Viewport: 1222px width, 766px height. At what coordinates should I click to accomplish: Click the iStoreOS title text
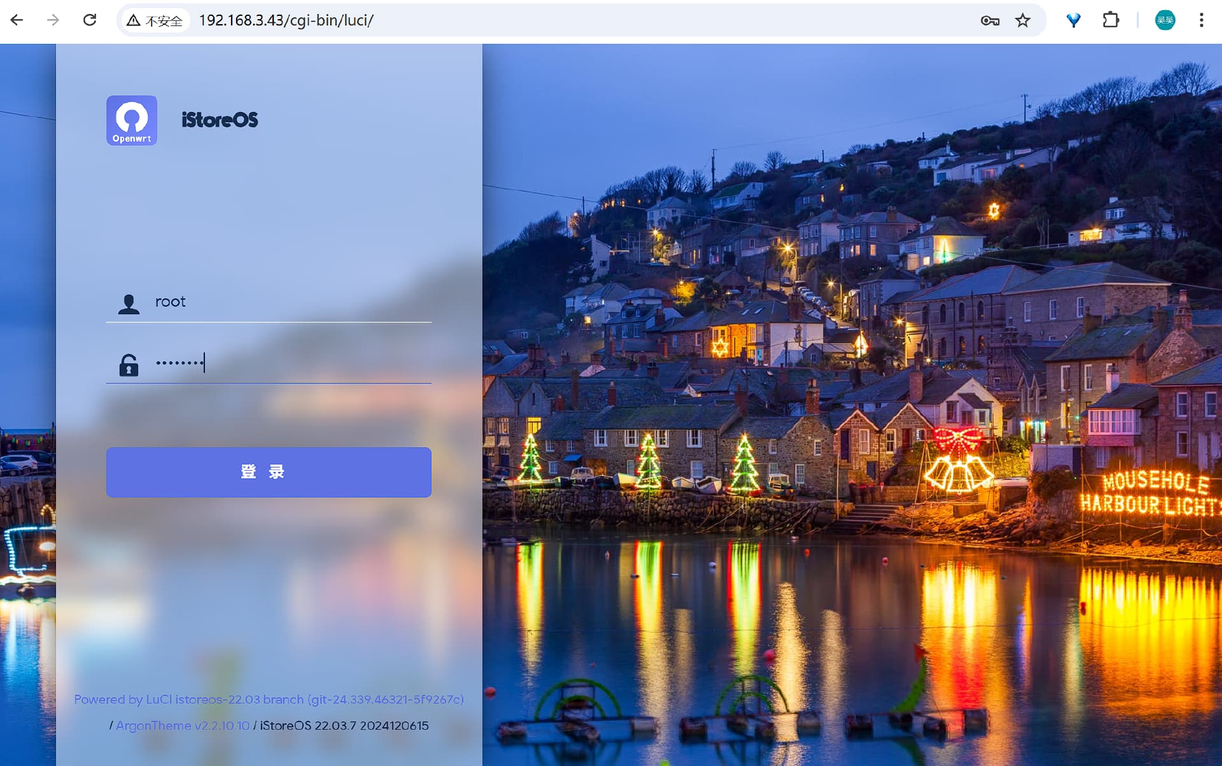[x=220, y=120]
